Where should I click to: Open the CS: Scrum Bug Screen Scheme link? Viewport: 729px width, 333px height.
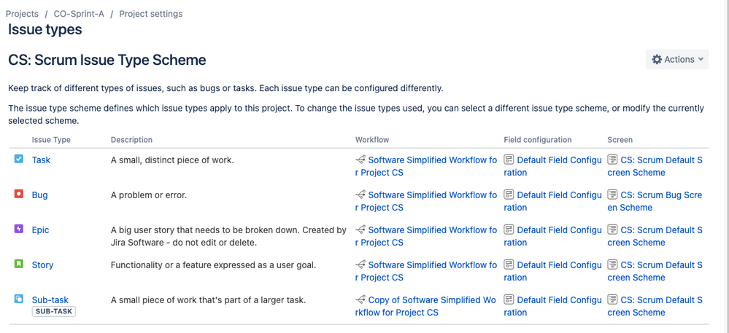[655, 201]
